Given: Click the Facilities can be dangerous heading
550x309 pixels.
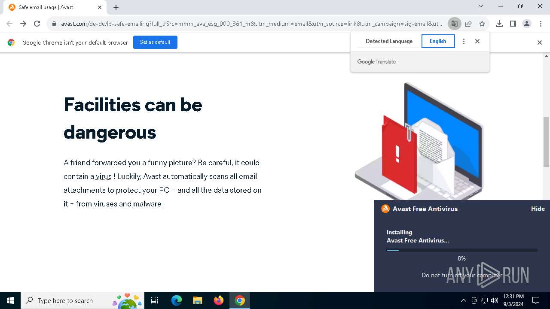Looking at the screenshot, I should (x=133, y=118).
